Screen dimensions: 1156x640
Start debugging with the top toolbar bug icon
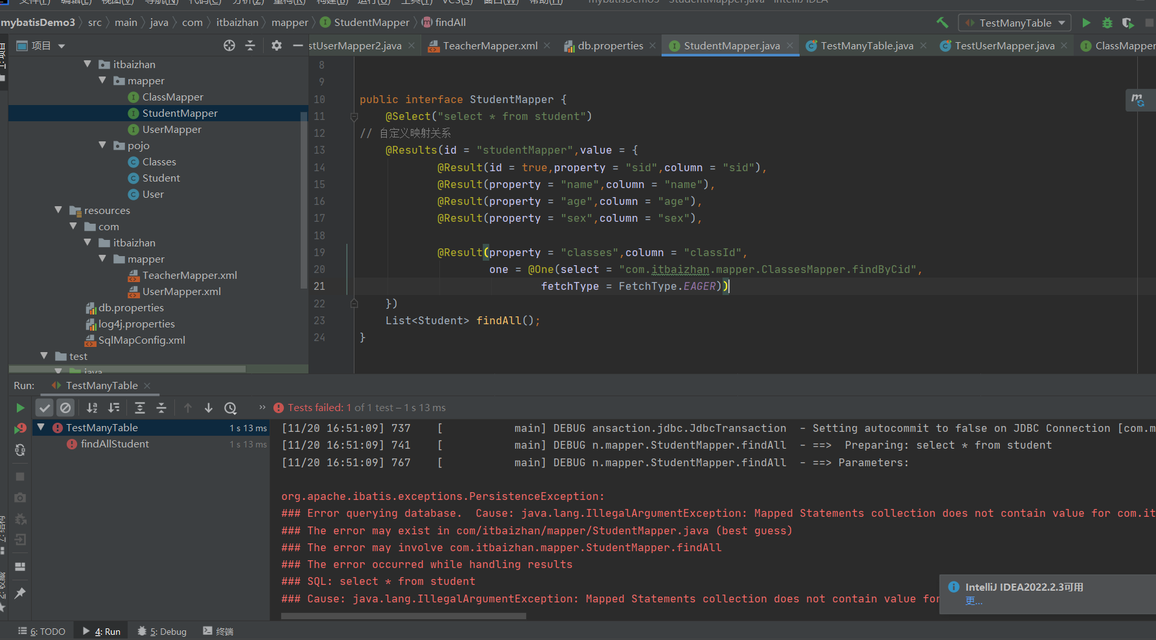tap(1107, 23)
